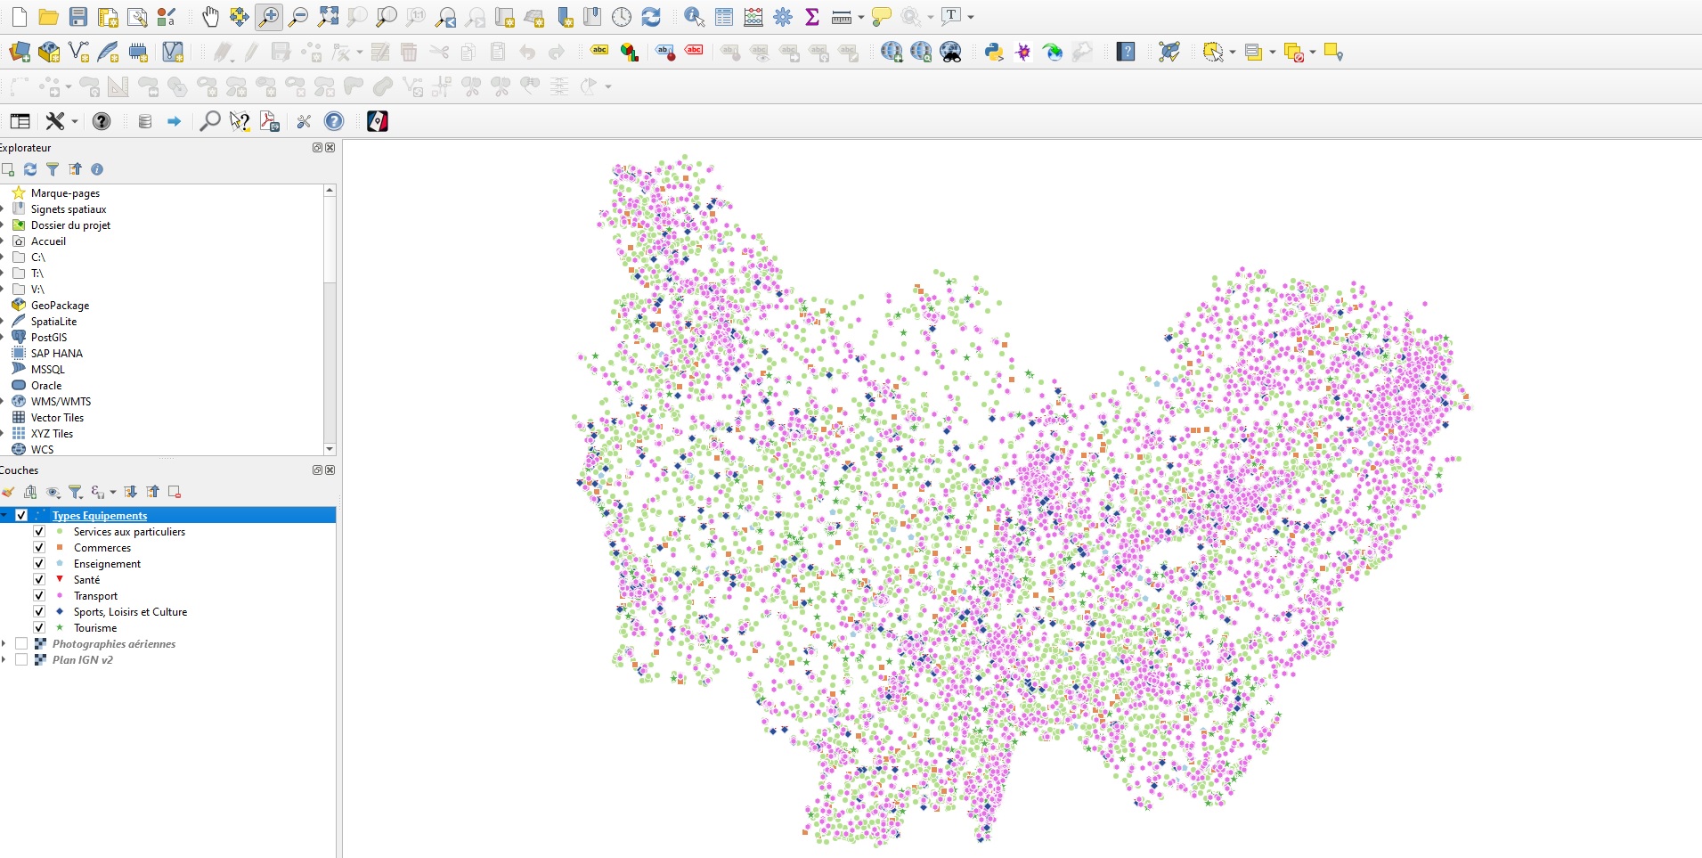Zoom to full extent icon
This screenshot has width=1702, height=858.
point(328,17)
